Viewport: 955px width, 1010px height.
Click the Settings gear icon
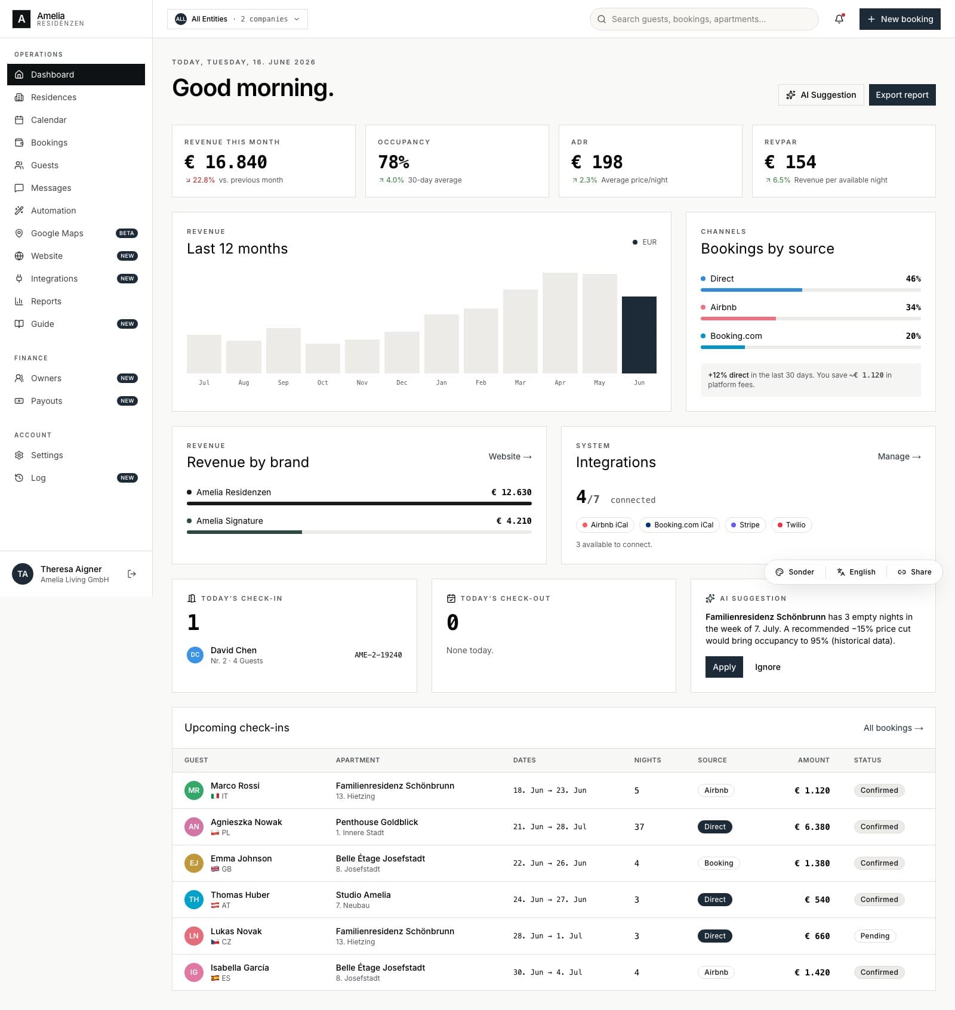pos(19,455)
